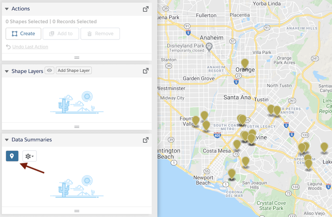Click the Data Summaries panel title

pyautogui.click(x=32, y=140)
